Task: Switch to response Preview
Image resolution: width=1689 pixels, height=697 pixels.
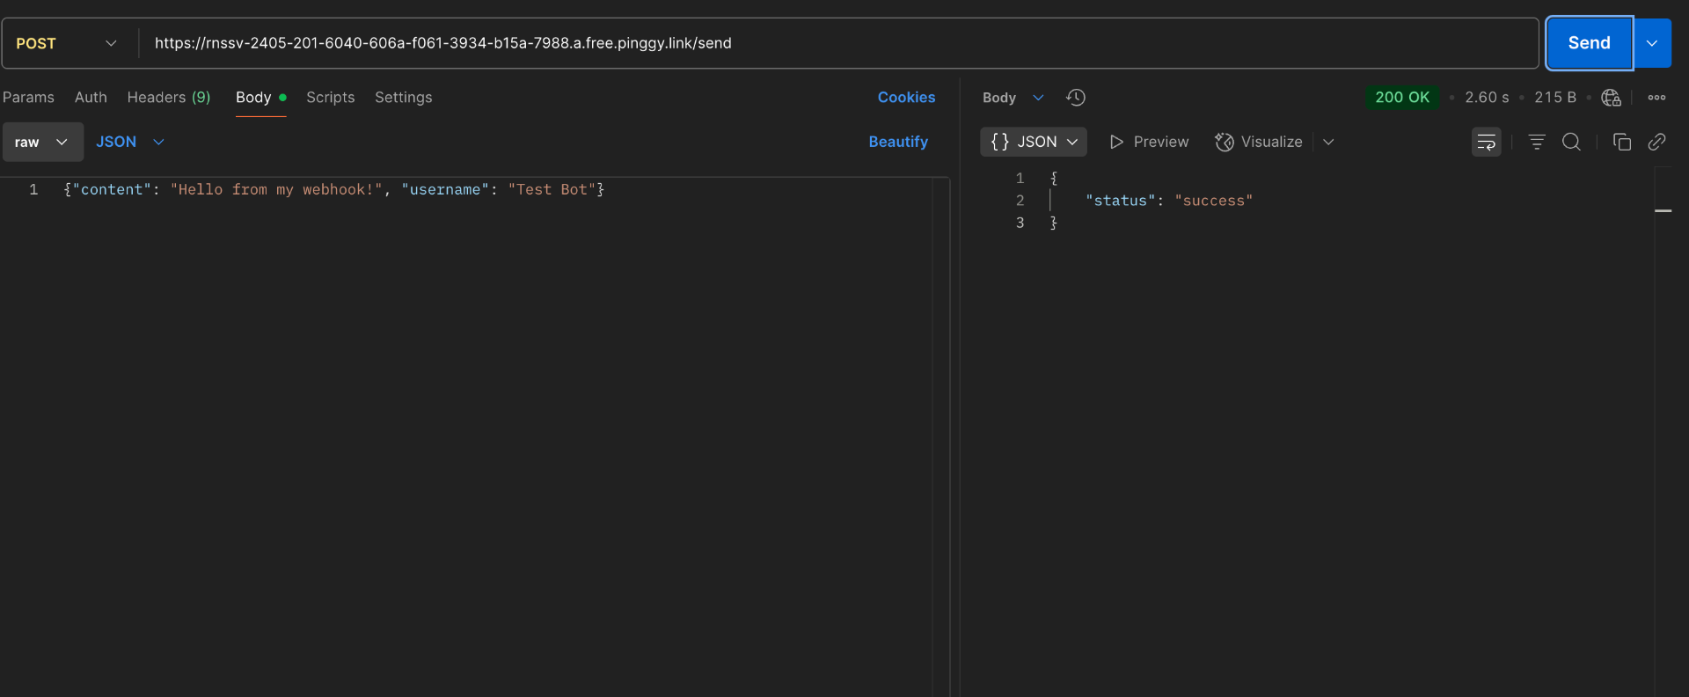Action: click(x=1149, y=142)
